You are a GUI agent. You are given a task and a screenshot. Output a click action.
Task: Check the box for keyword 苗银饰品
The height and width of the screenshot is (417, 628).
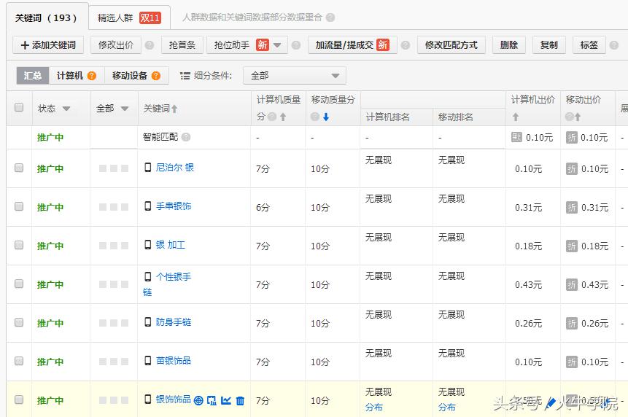tap(19, 361)
